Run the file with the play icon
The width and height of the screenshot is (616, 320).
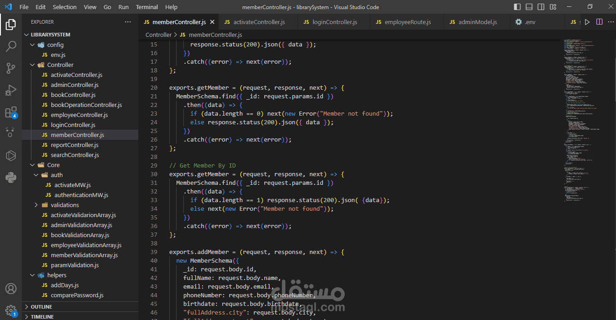coord(587,22)
